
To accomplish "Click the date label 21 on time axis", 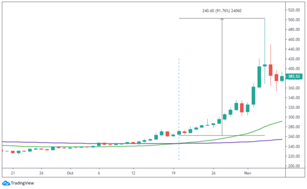I will (x=13, y=173).
